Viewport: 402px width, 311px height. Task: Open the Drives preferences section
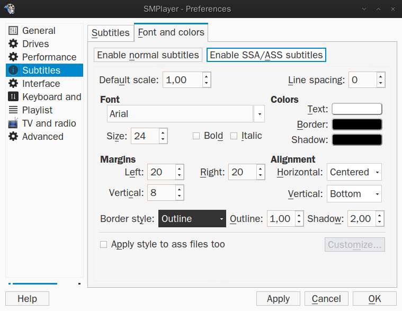click(x=44, y=43)
